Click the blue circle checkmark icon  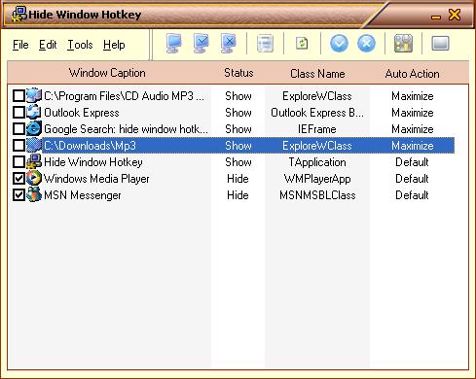pyautogui.click(x=339, y=44)
